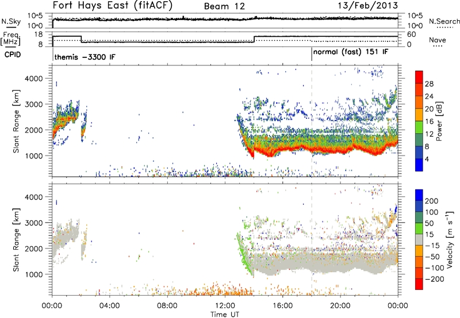This screenshot has width=460, height=318.
Task: Click the 1000 tick on velocity panel axis
Action: (x=33, y=274)
